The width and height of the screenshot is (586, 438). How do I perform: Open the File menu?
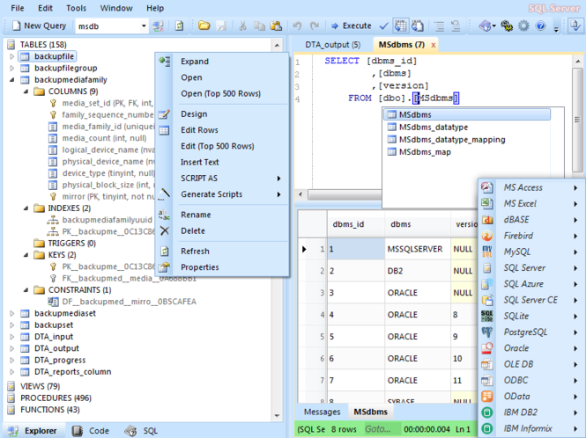pyautogui.click(x=18, y=8)
